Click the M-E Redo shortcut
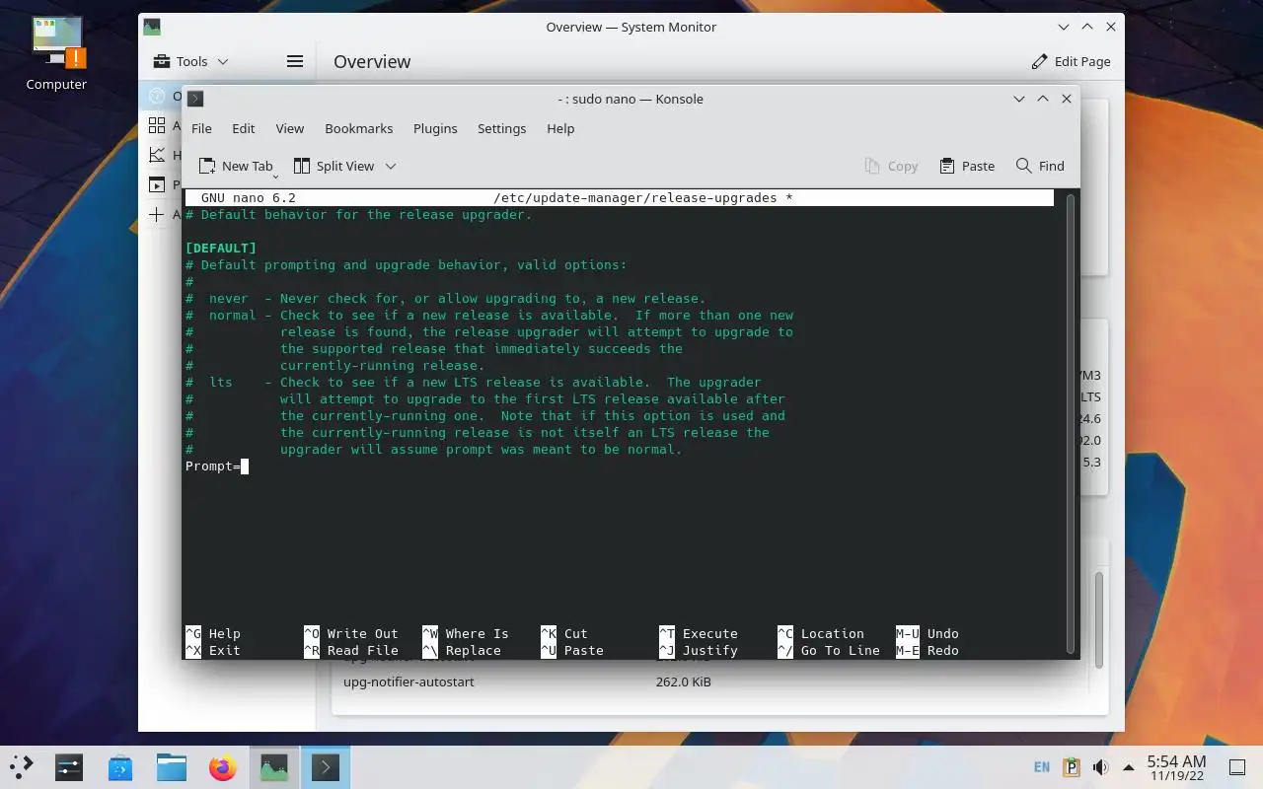 (x=928, y=651)
